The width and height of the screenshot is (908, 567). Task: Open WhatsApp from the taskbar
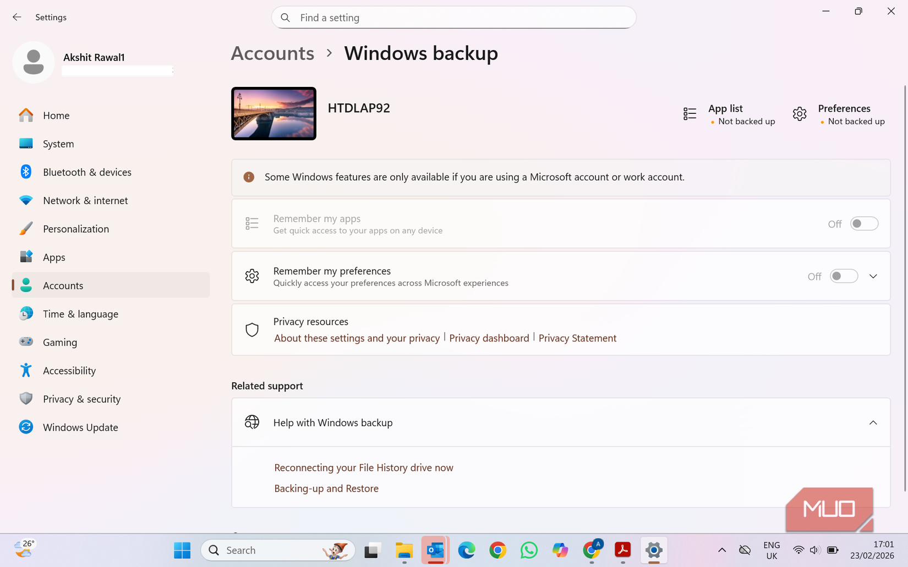point(529,550)
